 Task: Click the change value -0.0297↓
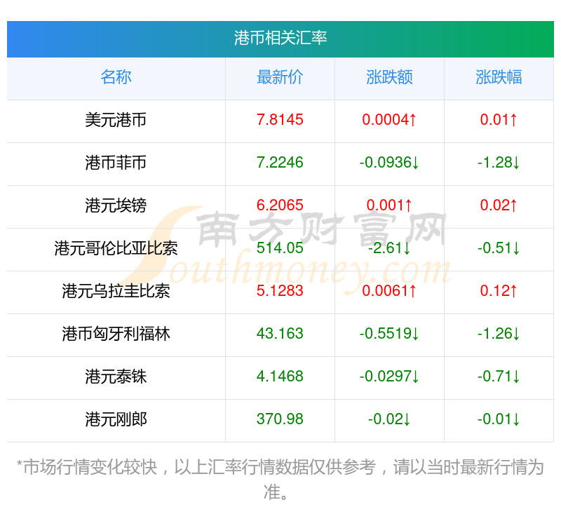tap(389, 377)
